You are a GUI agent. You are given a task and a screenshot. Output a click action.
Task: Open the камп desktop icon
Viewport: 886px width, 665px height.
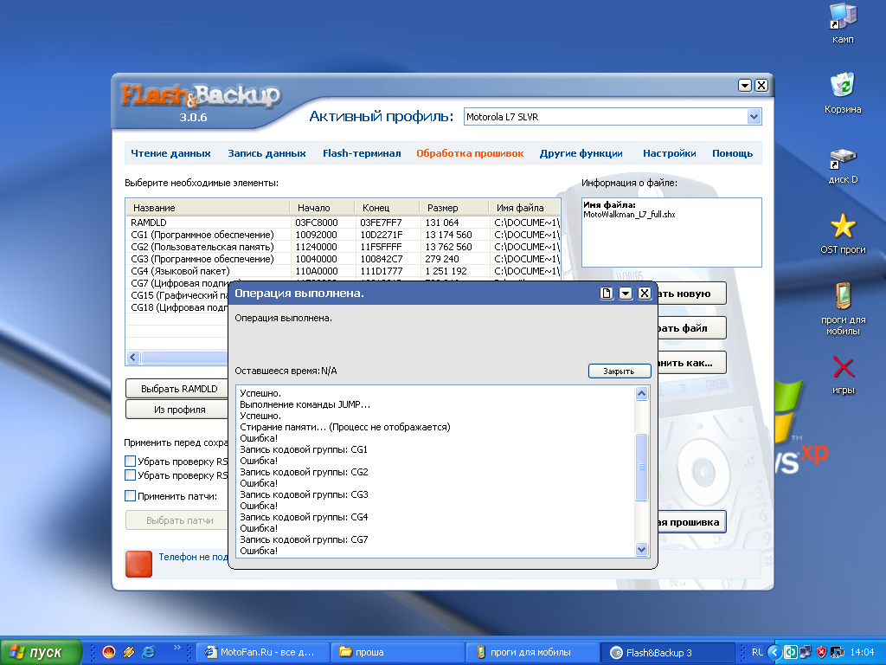click(x=843, y=23)
